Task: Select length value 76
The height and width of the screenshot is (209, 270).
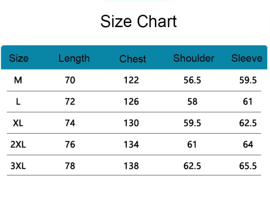Action: [x=70, y=144]
